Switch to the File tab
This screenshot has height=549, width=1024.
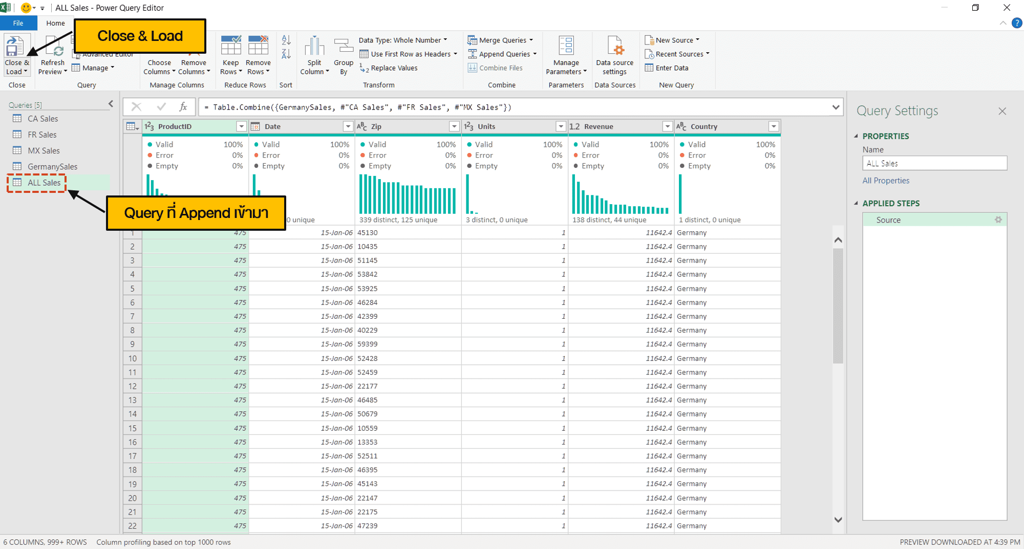18,23
